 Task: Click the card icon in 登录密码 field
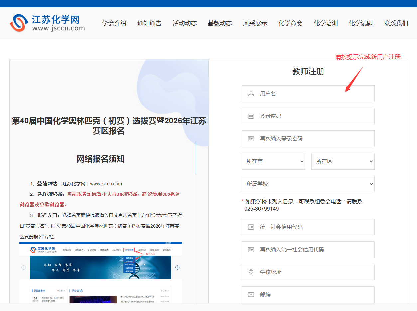point(251,116)
